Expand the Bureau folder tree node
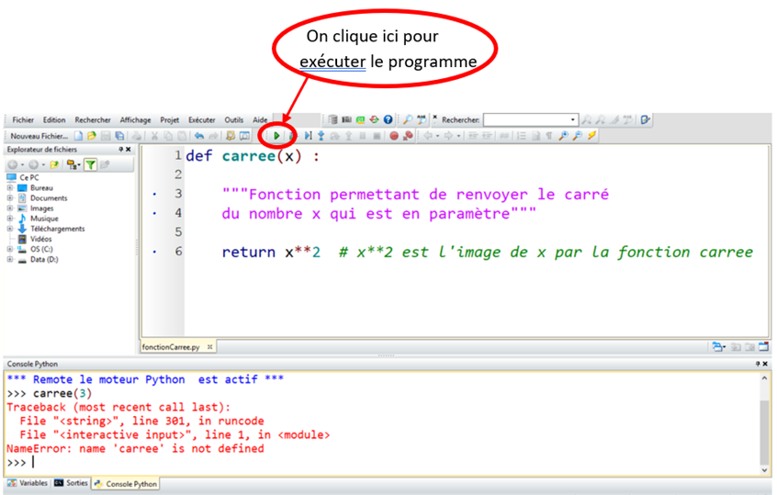The image size is (777, 495). tap(9, 187)
